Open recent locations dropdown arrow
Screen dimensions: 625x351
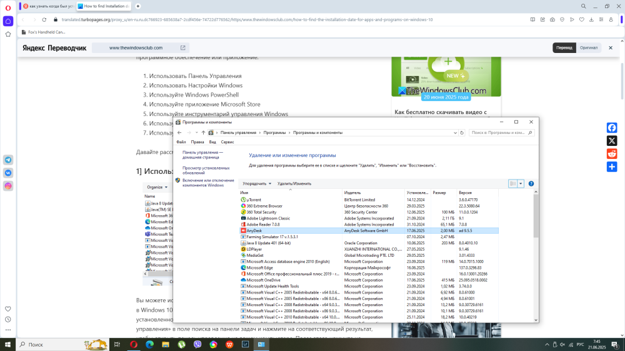[x=196, y=133]
